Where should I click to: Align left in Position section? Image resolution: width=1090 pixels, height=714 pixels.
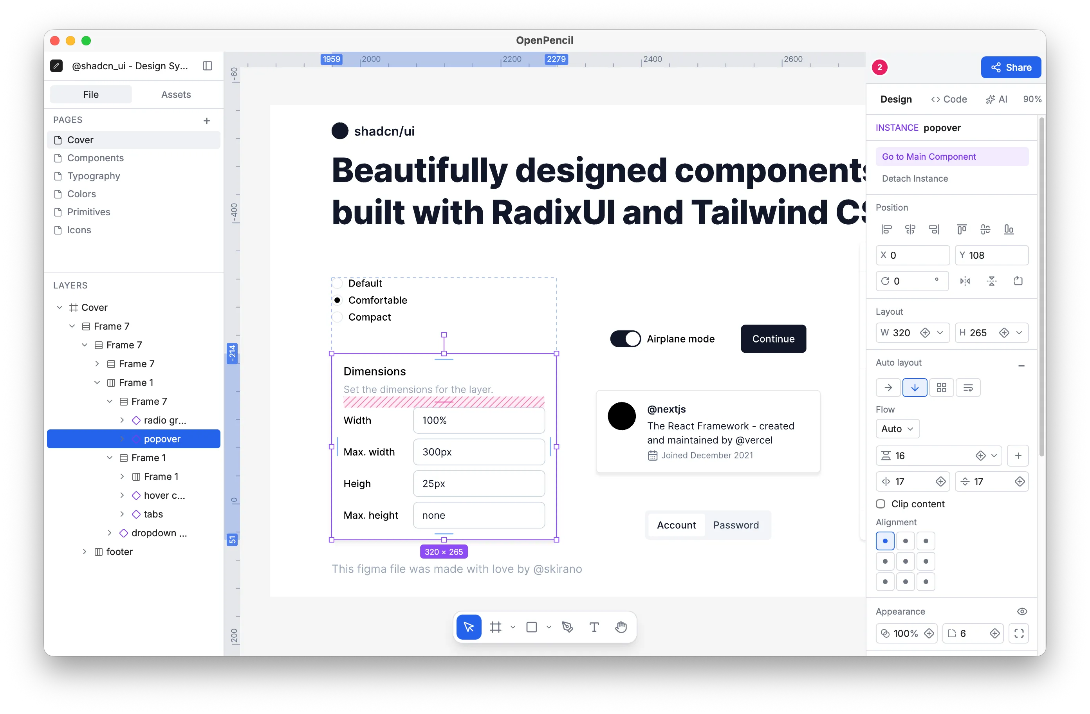point(887,229)
